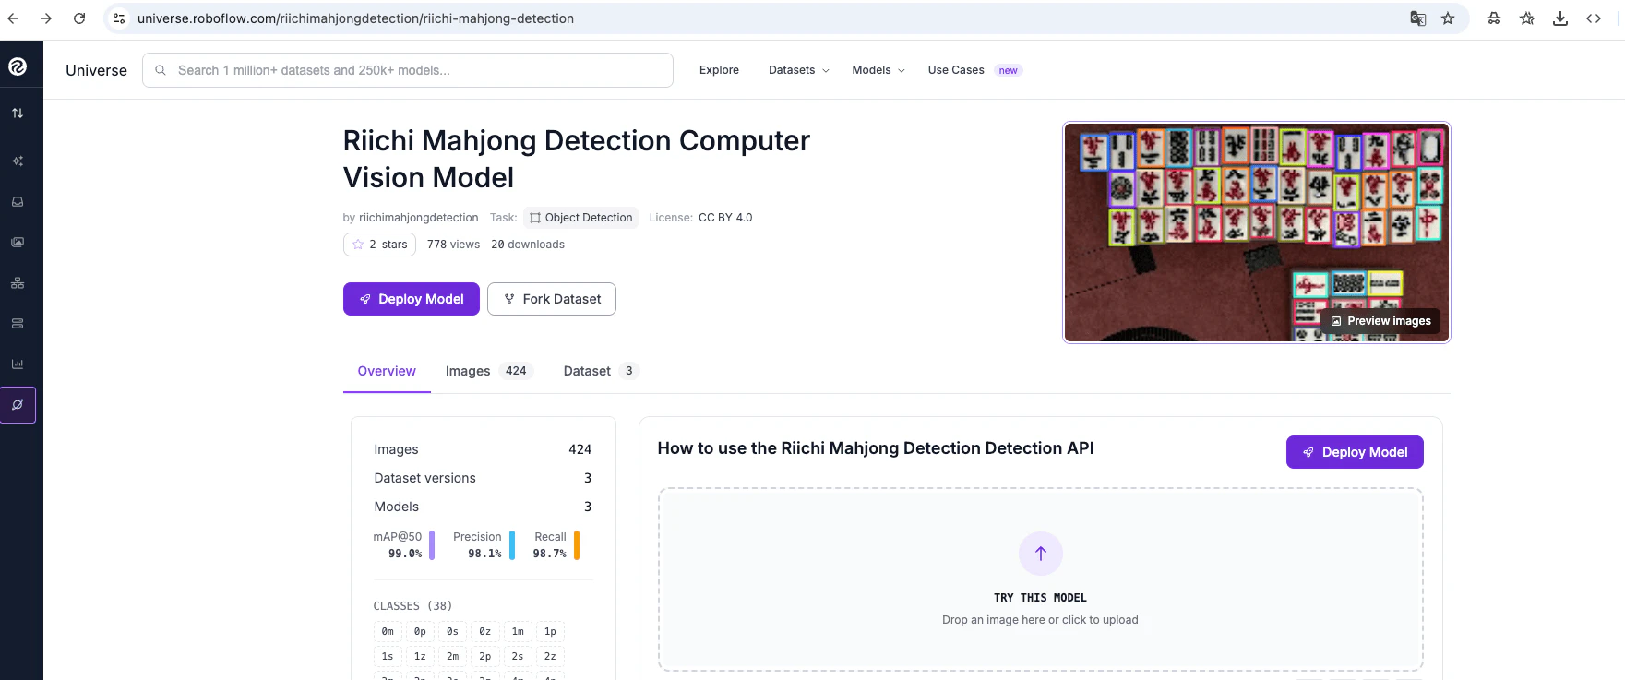The width and height of the screenshot is (1625, 680).
Task: Expand the Datasets dropdown menu
Action: click(799, 70)
